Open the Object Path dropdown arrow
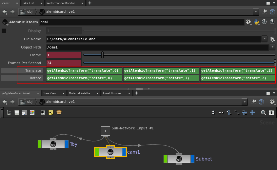Image resolution: width=277 pixels, height=170 pixels. click(x=272, y=47)
